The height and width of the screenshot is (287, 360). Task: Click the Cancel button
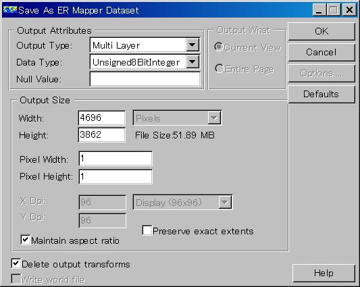(322, 53)
